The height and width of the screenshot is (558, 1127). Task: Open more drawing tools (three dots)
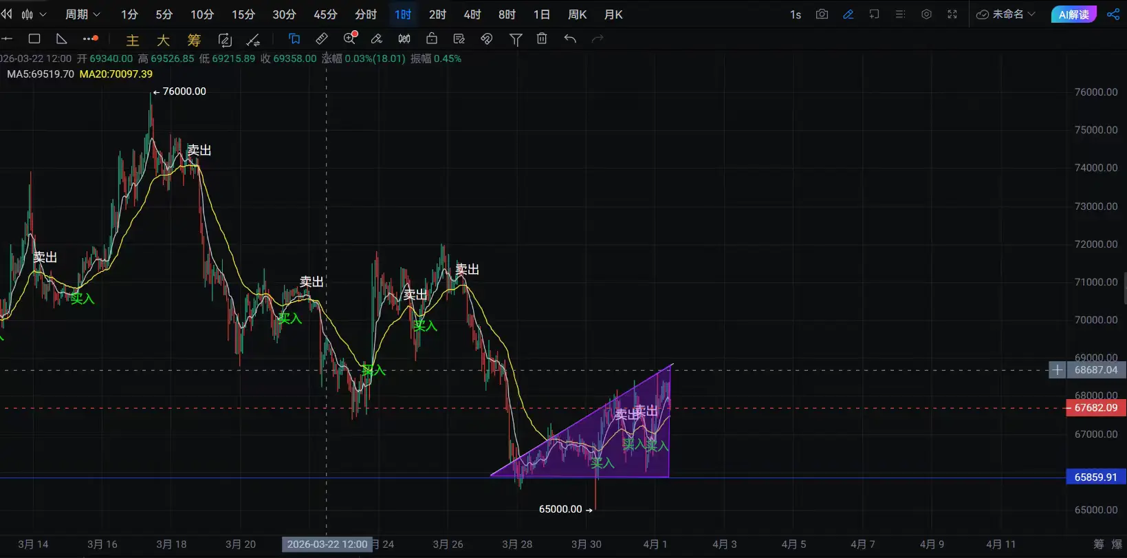[90, 39]
